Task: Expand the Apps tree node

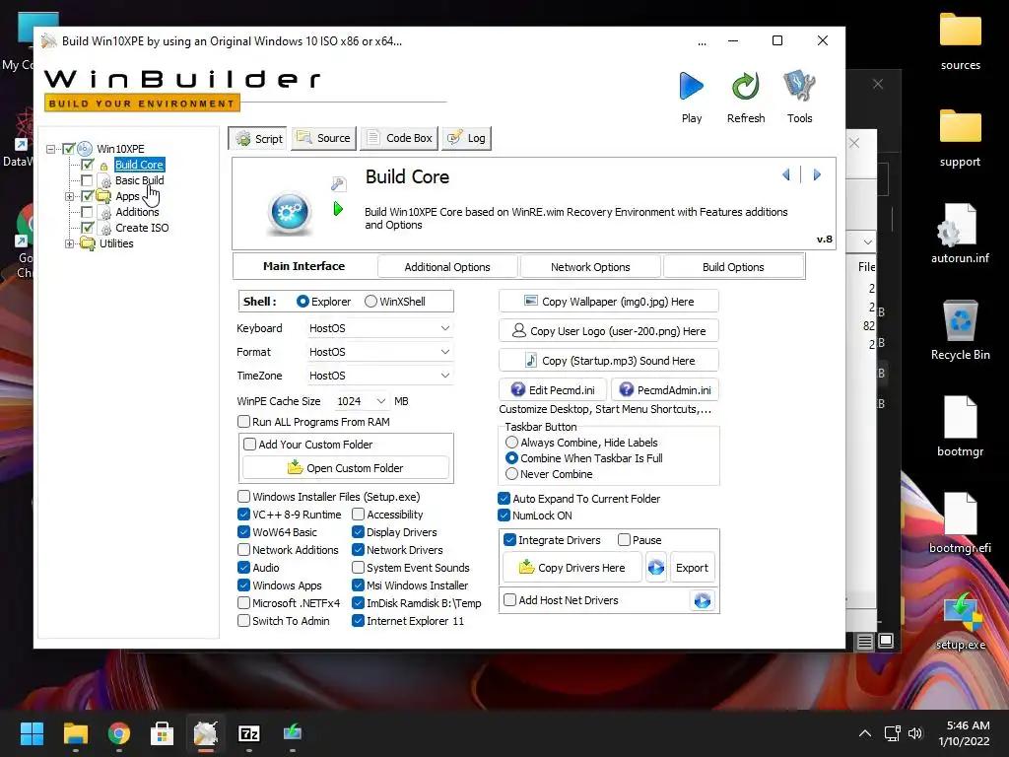Action: tap(70, 196)
